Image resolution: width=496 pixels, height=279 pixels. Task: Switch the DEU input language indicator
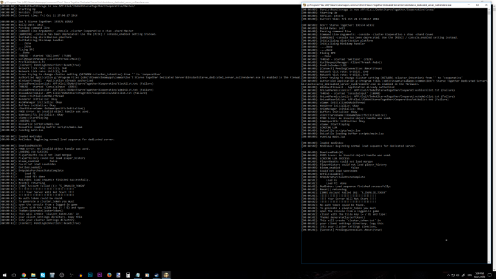point(470,275)
